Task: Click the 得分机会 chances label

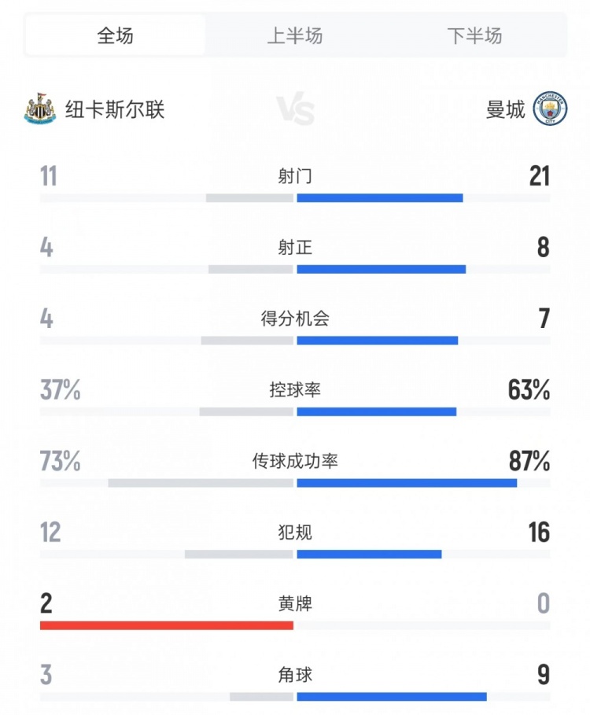Action: click(x=295, y=319)
